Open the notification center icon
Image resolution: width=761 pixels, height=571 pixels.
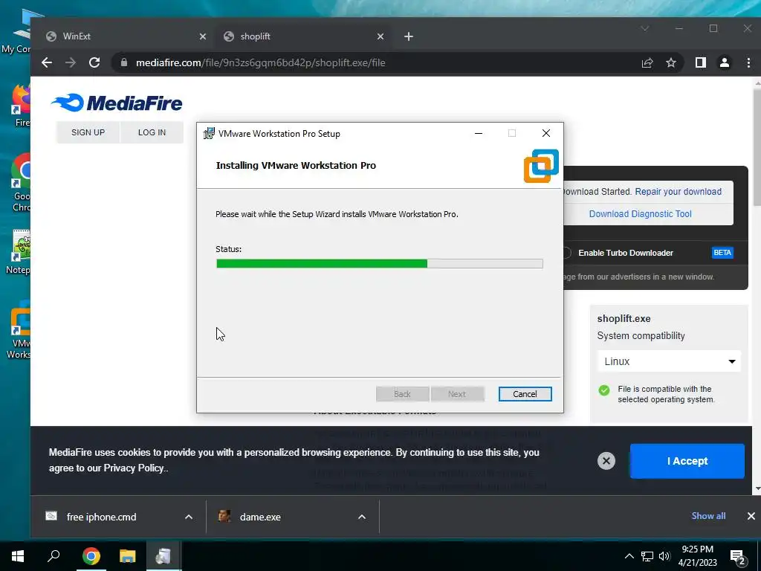[x=737, y=557]
